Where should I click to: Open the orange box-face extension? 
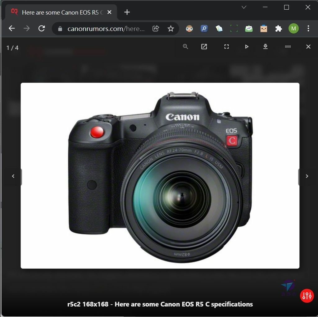point(264,29)
